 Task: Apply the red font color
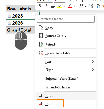[70, 6]
